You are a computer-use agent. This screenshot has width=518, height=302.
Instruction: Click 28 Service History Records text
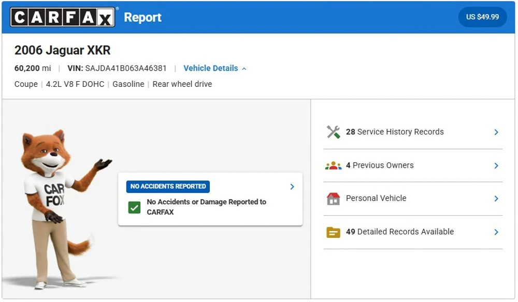395,132
